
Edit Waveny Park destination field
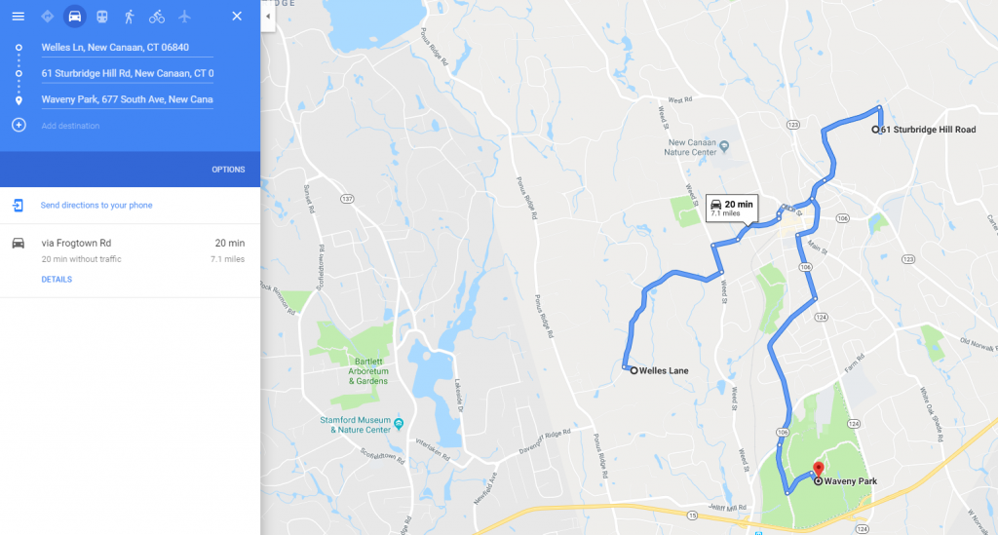click(128, 99)
